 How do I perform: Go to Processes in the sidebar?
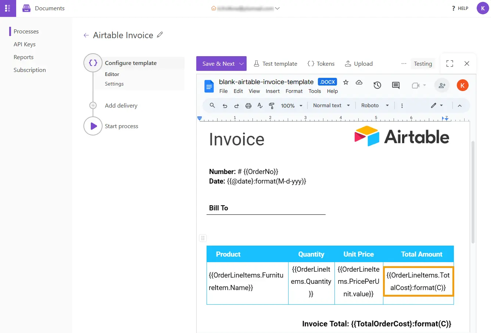[26, 31]
